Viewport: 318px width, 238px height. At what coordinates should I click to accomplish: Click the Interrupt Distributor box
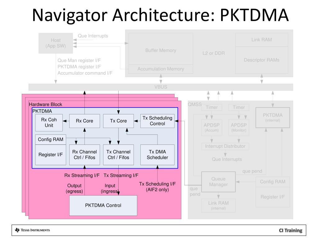click(225, 146)
